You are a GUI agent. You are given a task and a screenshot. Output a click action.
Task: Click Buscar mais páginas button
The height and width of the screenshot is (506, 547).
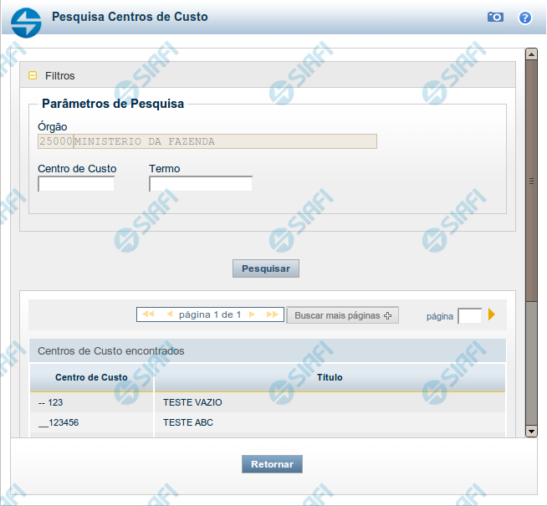(x=342, y=315)
